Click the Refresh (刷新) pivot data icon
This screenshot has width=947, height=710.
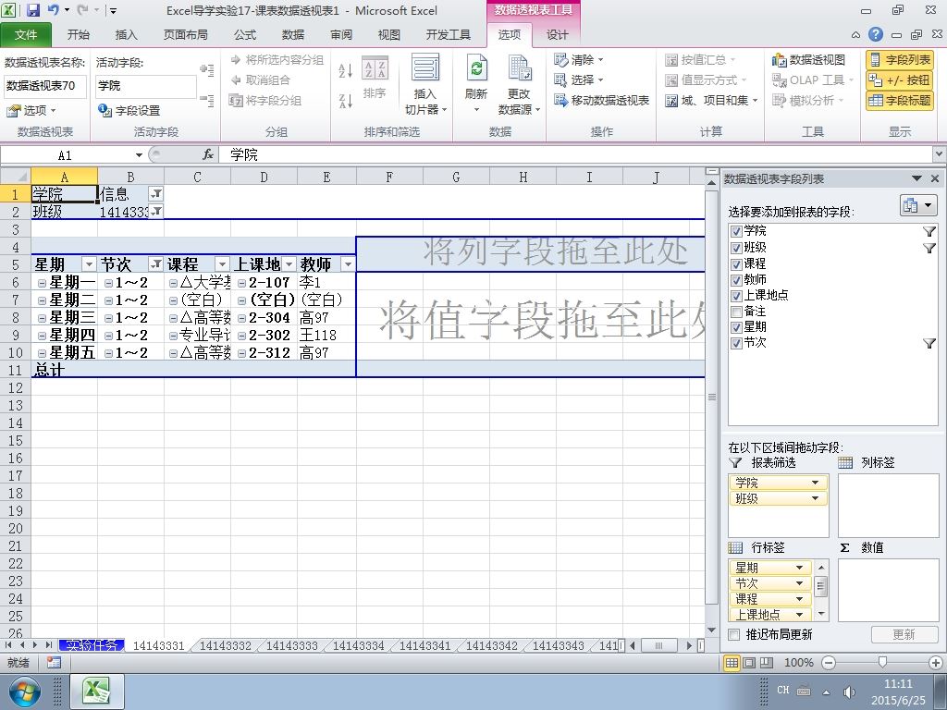(476, 68)
